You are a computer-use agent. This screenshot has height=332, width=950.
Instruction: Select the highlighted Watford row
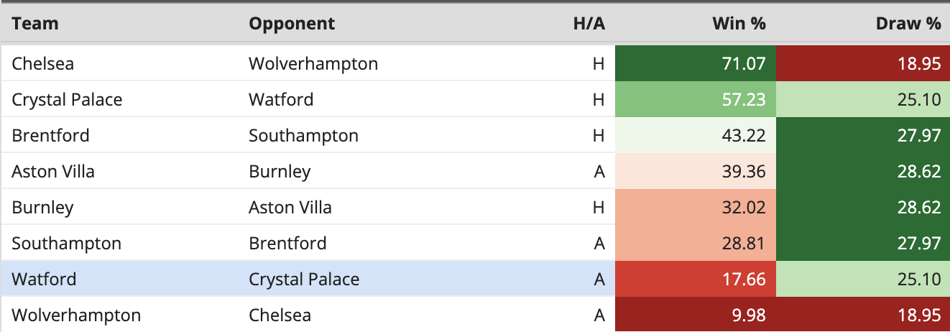[x=475, y=279]
